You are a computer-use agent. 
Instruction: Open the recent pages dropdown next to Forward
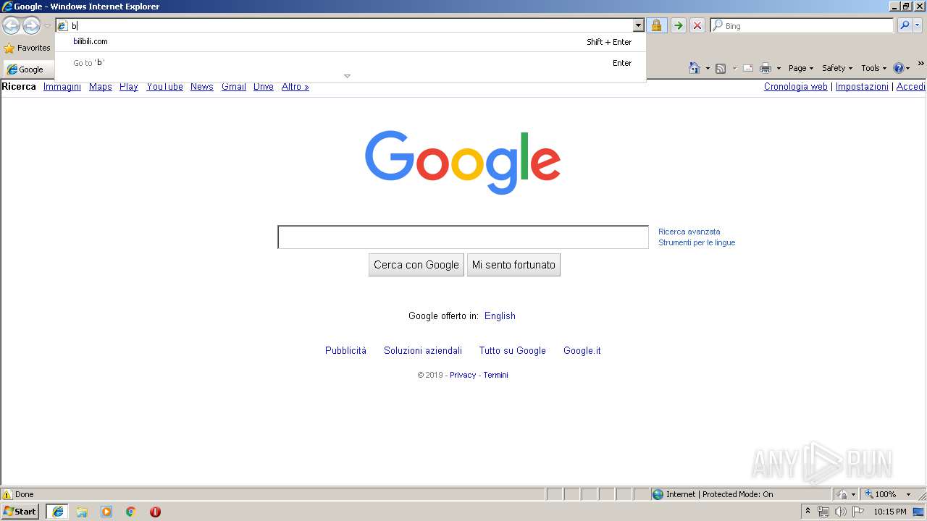coord(47,26)
